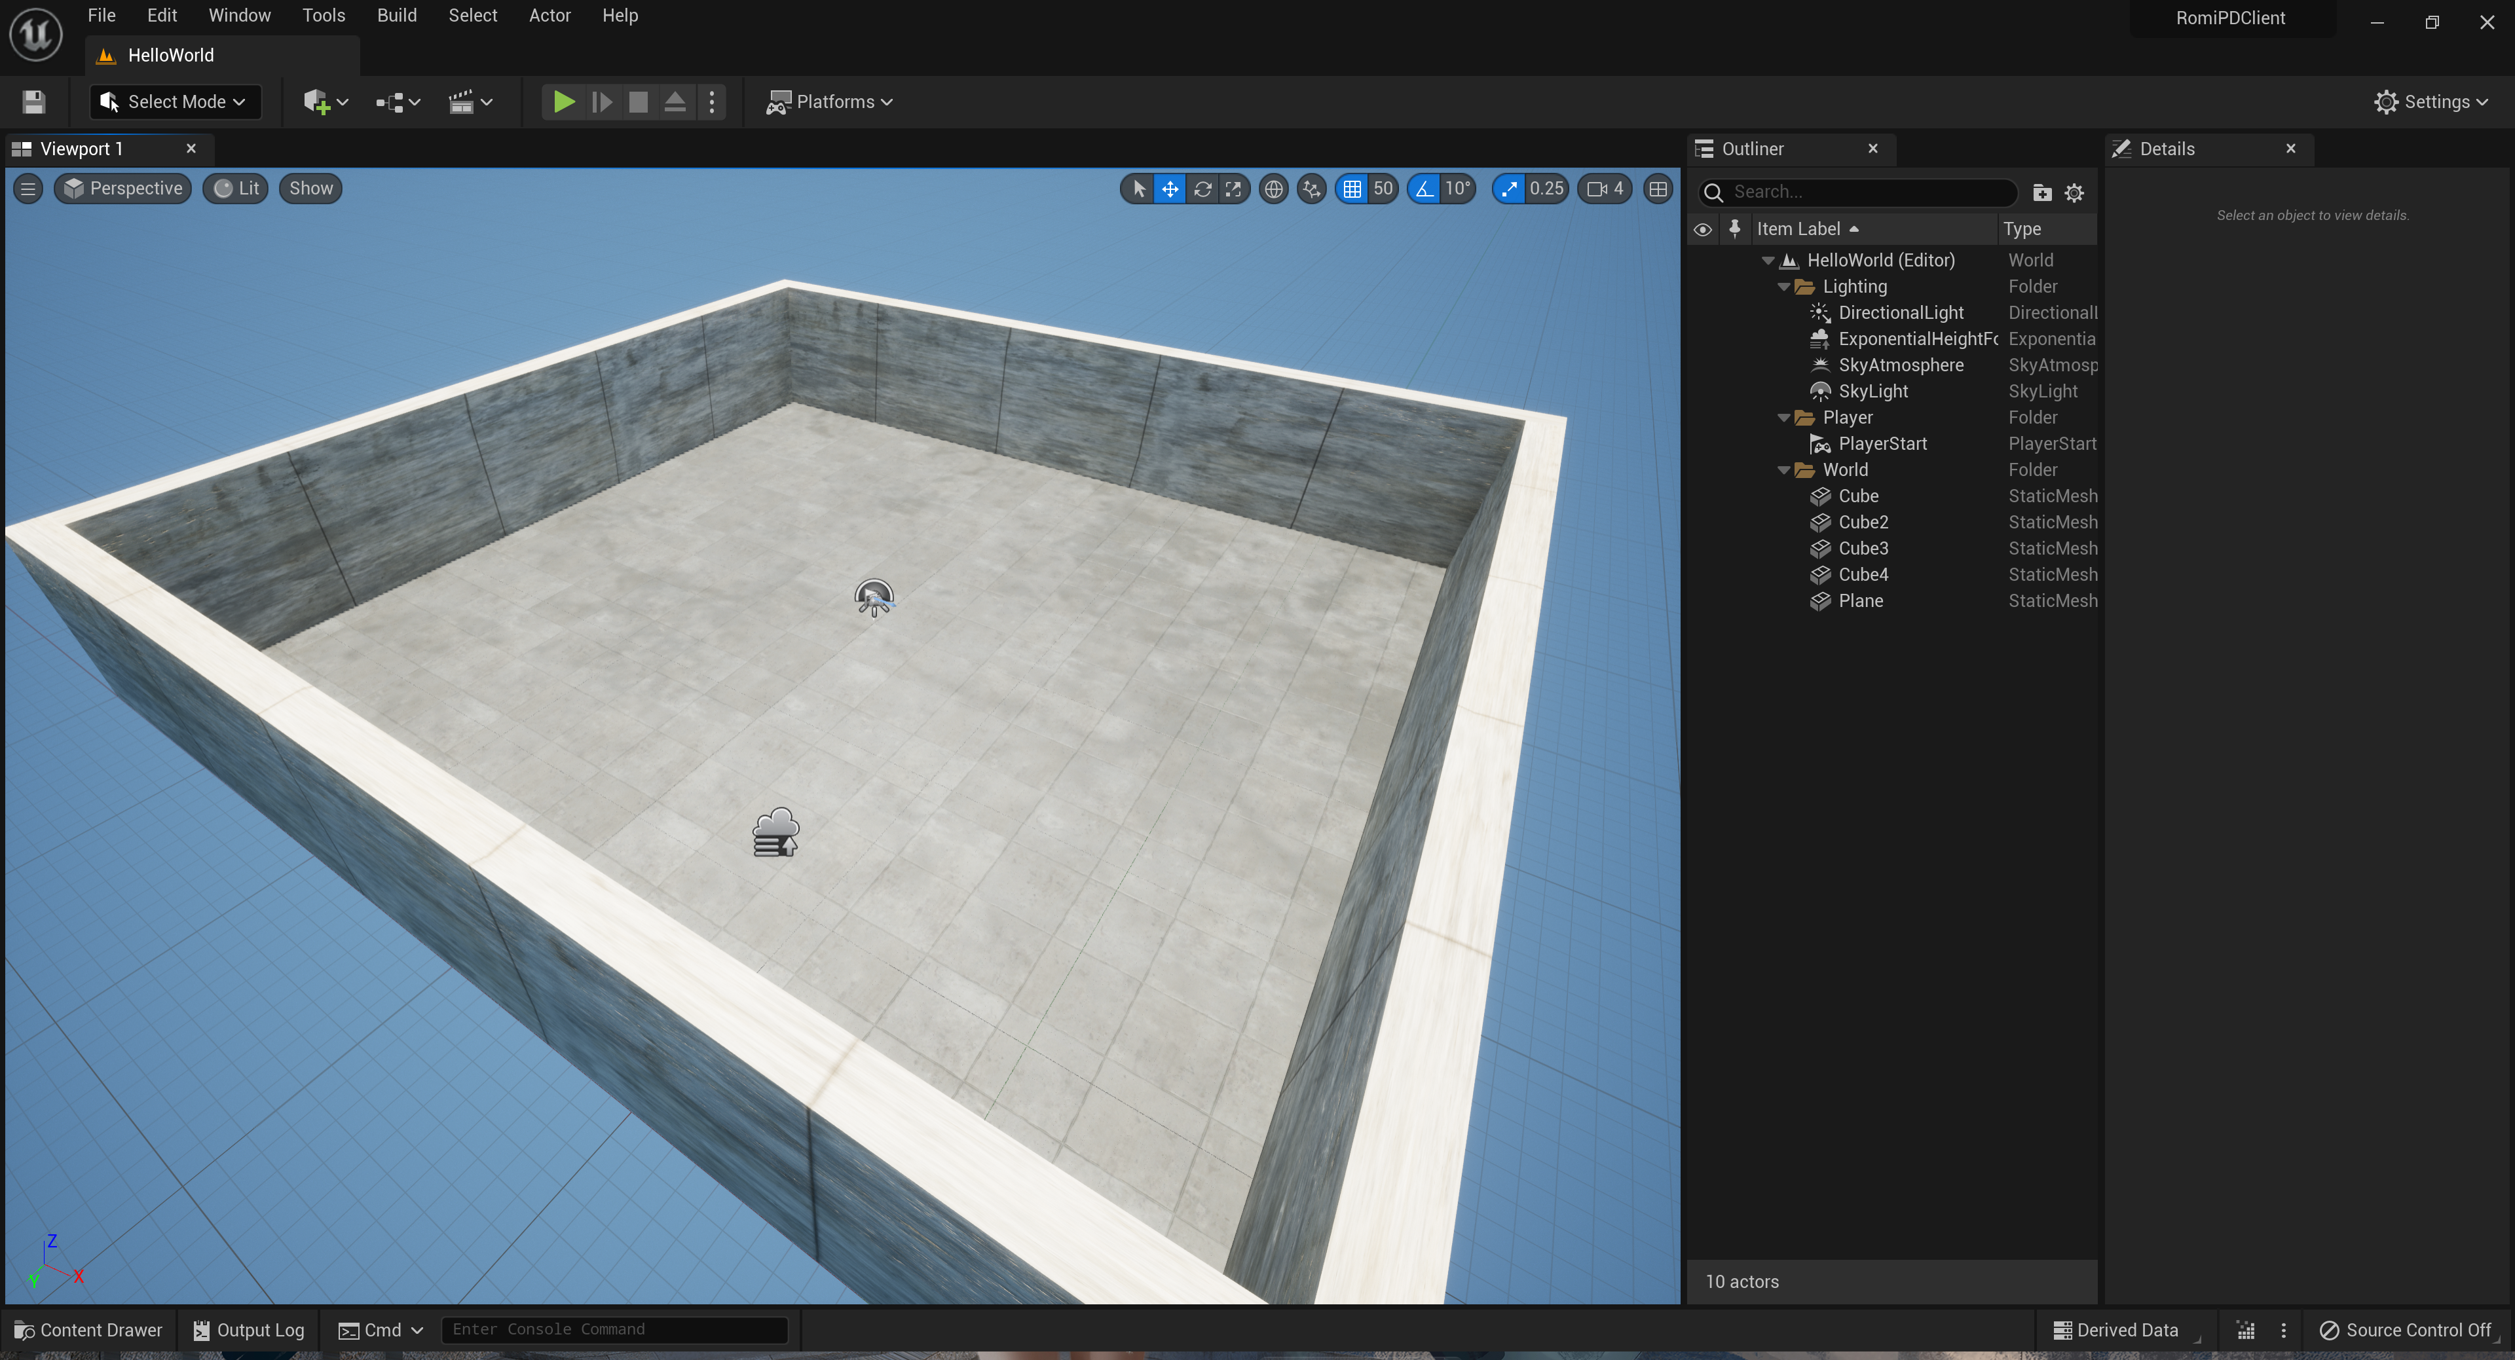Expand the Platforms dropdown
The width and height of the screenshot is (2515, 1360).
click(x=830, y=101)
